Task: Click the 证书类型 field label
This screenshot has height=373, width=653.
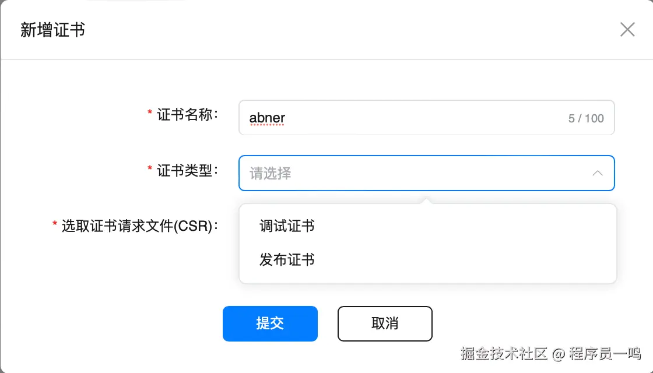Action: 187,171
